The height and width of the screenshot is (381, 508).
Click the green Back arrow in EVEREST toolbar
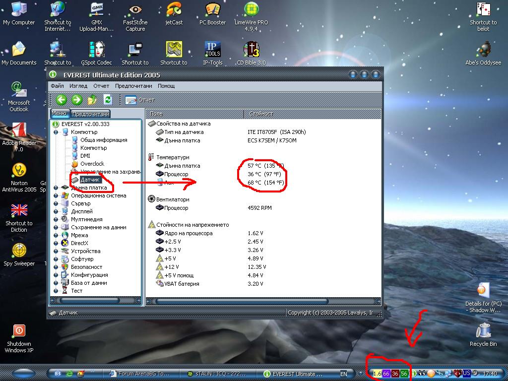pyautogui.click(x=61, y=100)
